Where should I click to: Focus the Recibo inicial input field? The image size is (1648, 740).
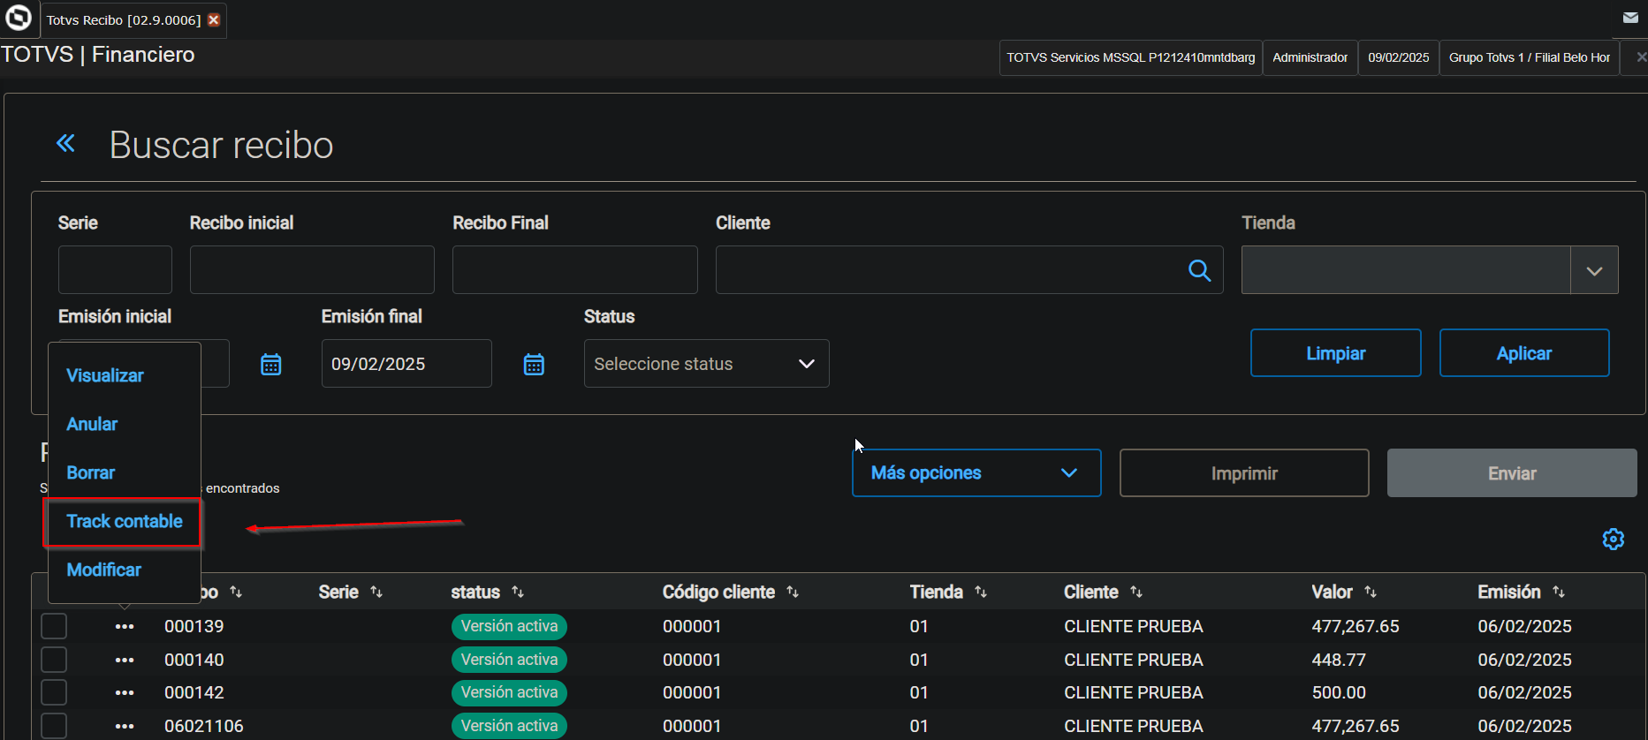(x=312, y=270)
